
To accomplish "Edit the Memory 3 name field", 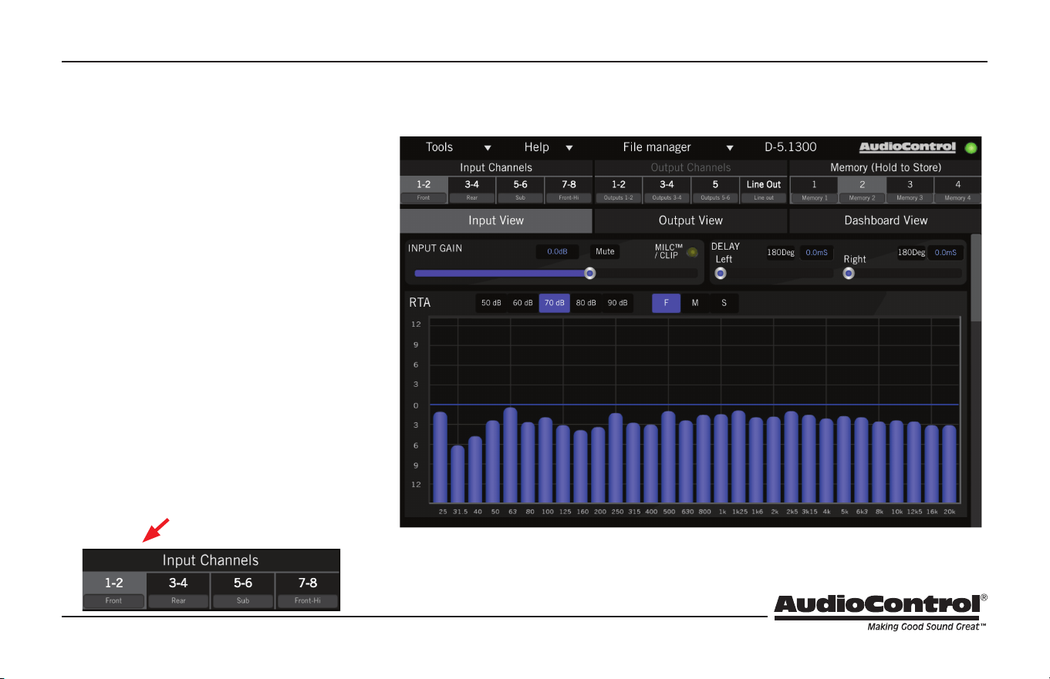I will (x=910, y=198).
